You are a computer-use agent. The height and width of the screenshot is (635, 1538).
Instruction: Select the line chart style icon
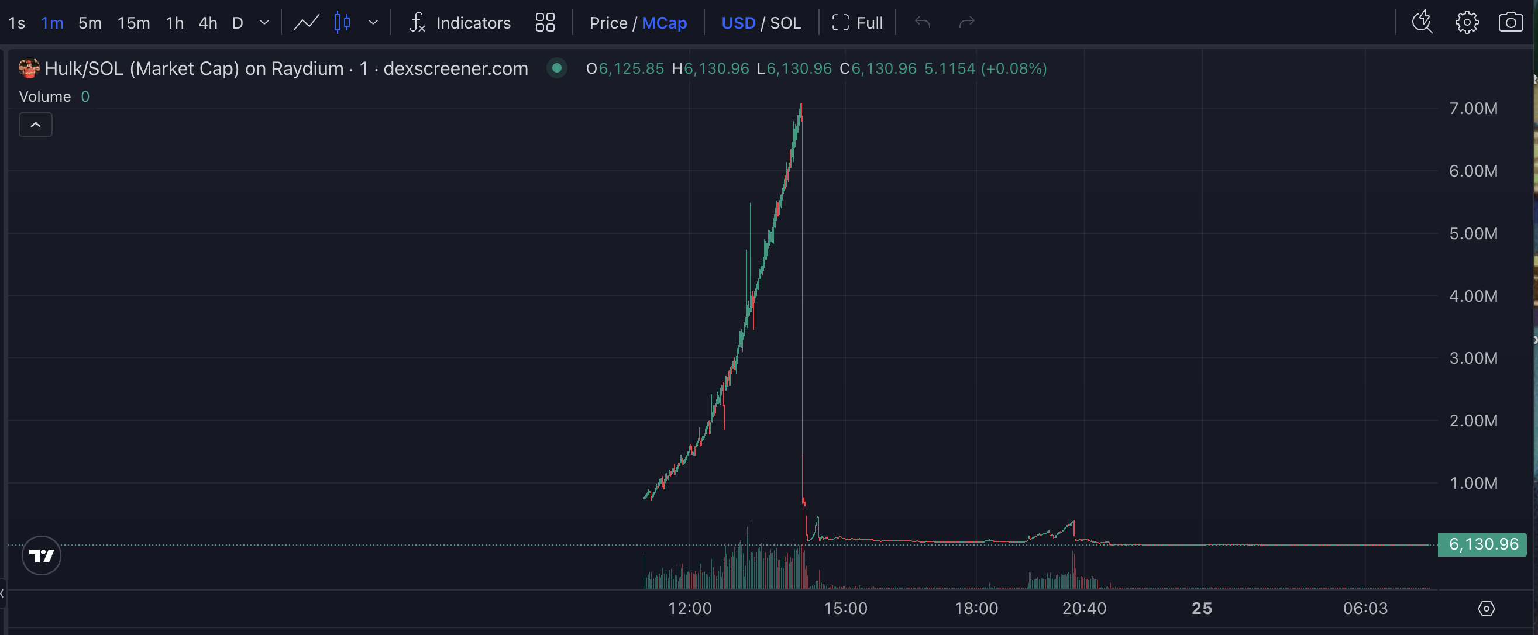coord(307,23)
